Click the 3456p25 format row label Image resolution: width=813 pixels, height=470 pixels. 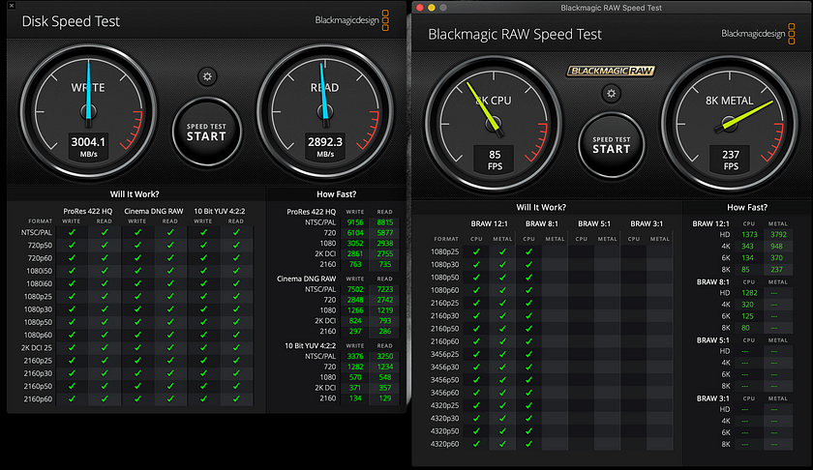(x=444, y=355)
